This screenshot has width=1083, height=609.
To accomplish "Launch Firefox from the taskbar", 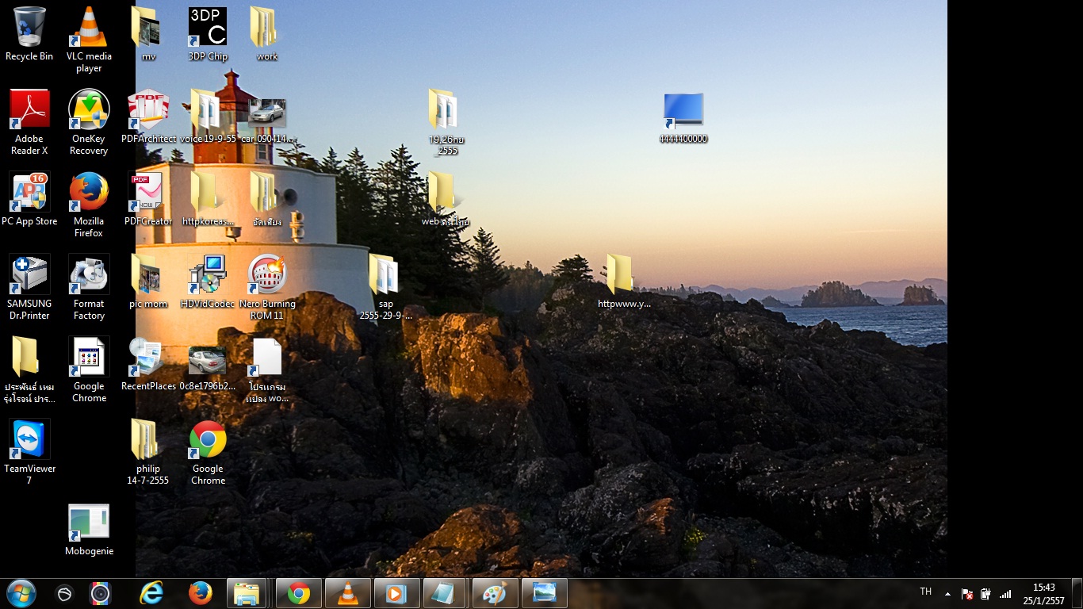I will pos(200,593).
